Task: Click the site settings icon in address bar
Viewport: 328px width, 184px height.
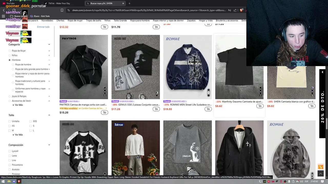Action: 68,10
